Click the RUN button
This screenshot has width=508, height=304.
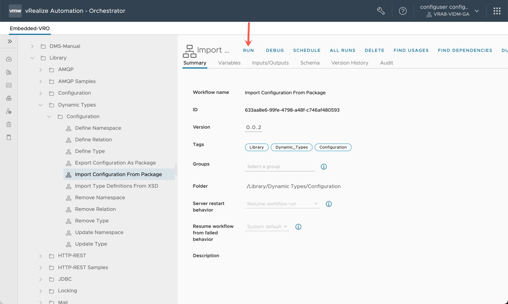click(248, 50)
